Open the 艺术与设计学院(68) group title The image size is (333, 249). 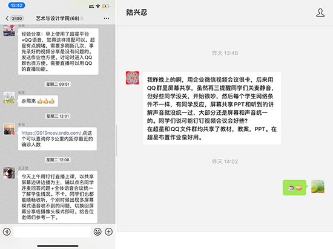pos(58,19)
